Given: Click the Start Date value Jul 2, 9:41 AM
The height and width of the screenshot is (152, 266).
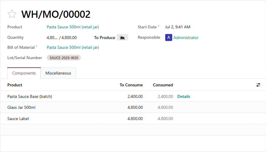Looking at the screenshot, I should (x=178, y=27).
